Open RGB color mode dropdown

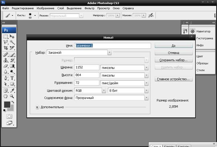coord(104,91)
